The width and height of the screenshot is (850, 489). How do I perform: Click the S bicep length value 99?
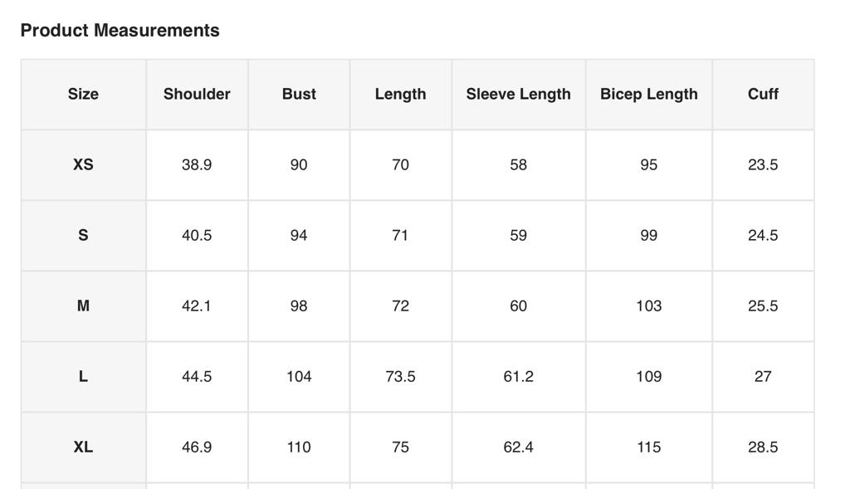pos(648,235)
